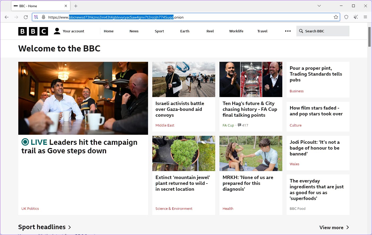Click the UK Politics category link
Image resolution: width=372 pixels, height=235 pixels.
(x=30, y=208)
